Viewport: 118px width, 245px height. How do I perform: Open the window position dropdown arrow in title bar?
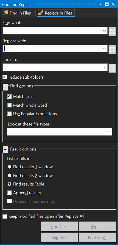(x=100, y=4)
